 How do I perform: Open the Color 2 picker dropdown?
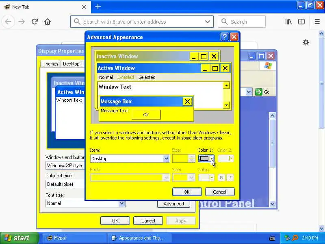pyautogui.click(x=226, y=159)
